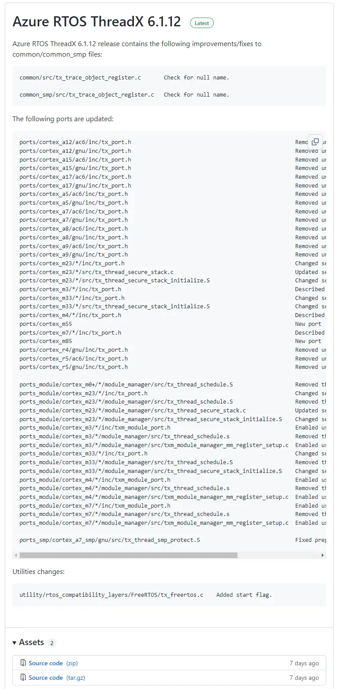Click the common_smp tx_trace_object_register.c line

[x=124, y=94]
